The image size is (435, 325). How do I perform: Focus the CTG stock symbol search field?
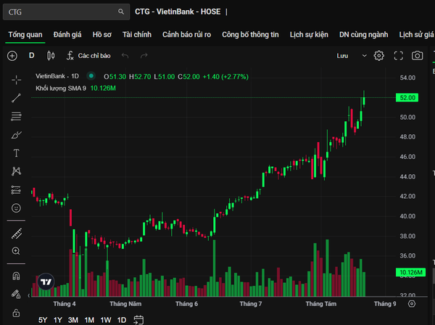tap(66, 12)
